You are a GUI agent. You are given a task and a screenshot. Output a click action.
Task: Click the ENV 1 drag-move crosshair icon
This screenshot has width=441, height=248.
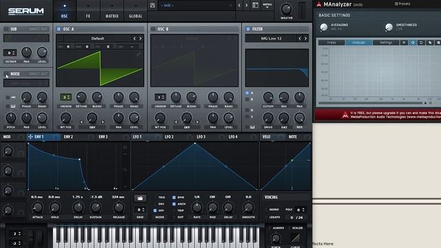30,136
